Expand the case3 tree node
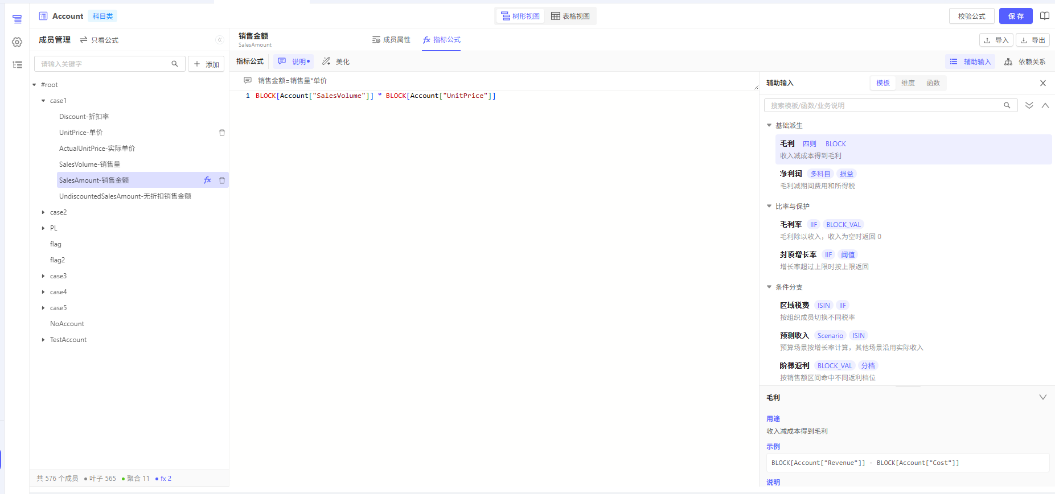This screenshot has width=1055, height=494. coord(43,276)
